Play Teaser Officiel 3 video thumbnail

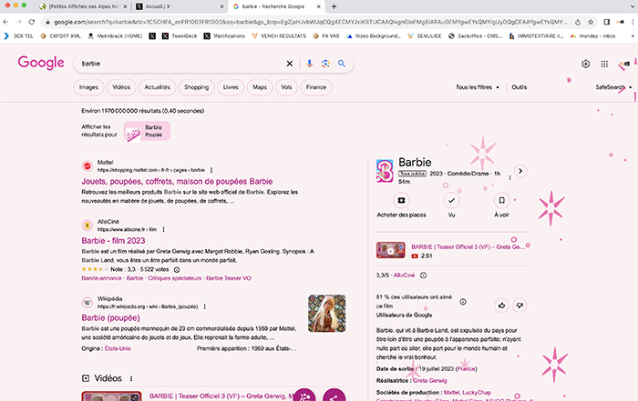tap(391, 250)
